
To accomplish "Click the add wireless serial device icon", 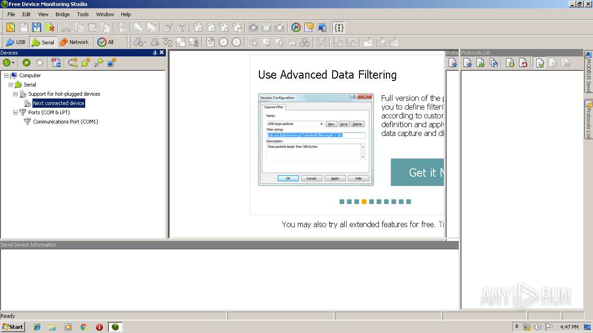I will click(99, 62).
